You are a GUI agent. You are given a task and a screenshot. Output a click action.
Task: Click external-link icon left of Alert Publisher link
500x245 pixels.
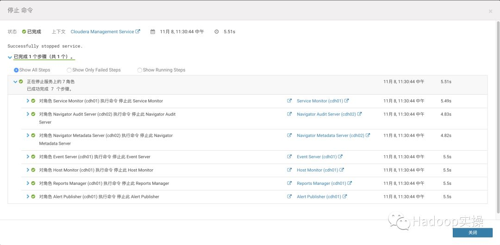(289, 196)
